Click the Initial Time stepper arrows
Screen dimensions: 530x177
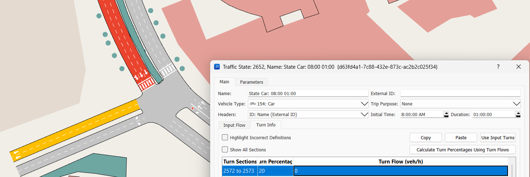[446, 115]
